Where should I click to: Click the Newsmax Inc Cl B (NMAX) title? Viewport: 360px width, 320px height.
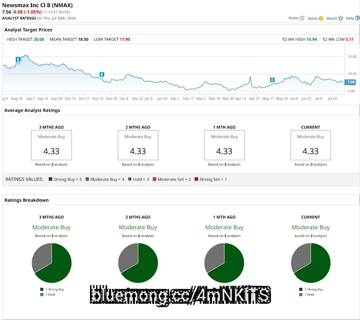(x=37, y=5)
